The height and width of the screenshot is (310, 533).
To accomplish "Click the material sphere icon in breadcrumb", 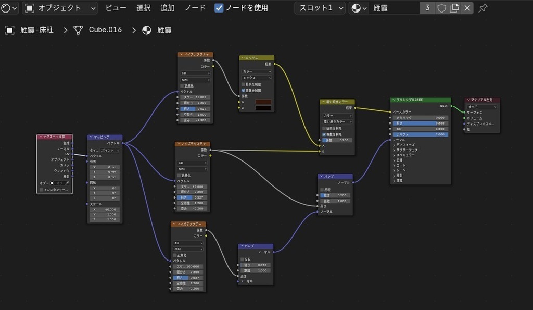I will [146, 30].
